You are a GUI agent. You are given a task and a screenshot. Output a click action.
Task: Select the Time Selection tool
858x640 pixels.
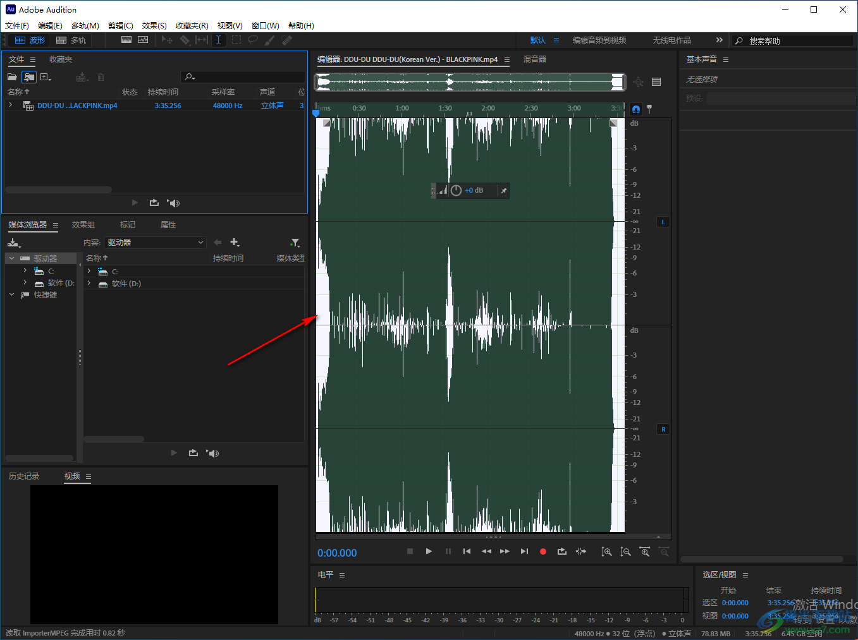[218, 40]
